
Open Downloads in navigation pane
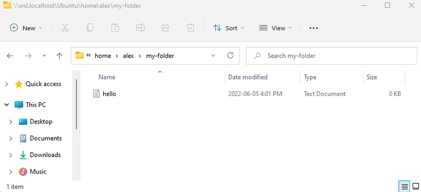(x=45, y=155)
